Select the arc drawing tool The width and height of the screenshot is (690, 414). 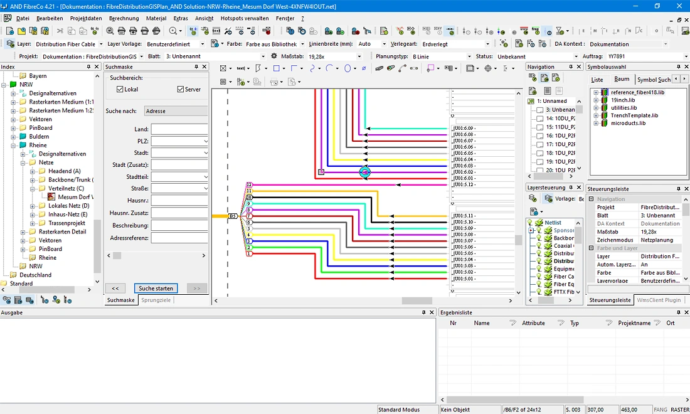(x=329, y=68)
